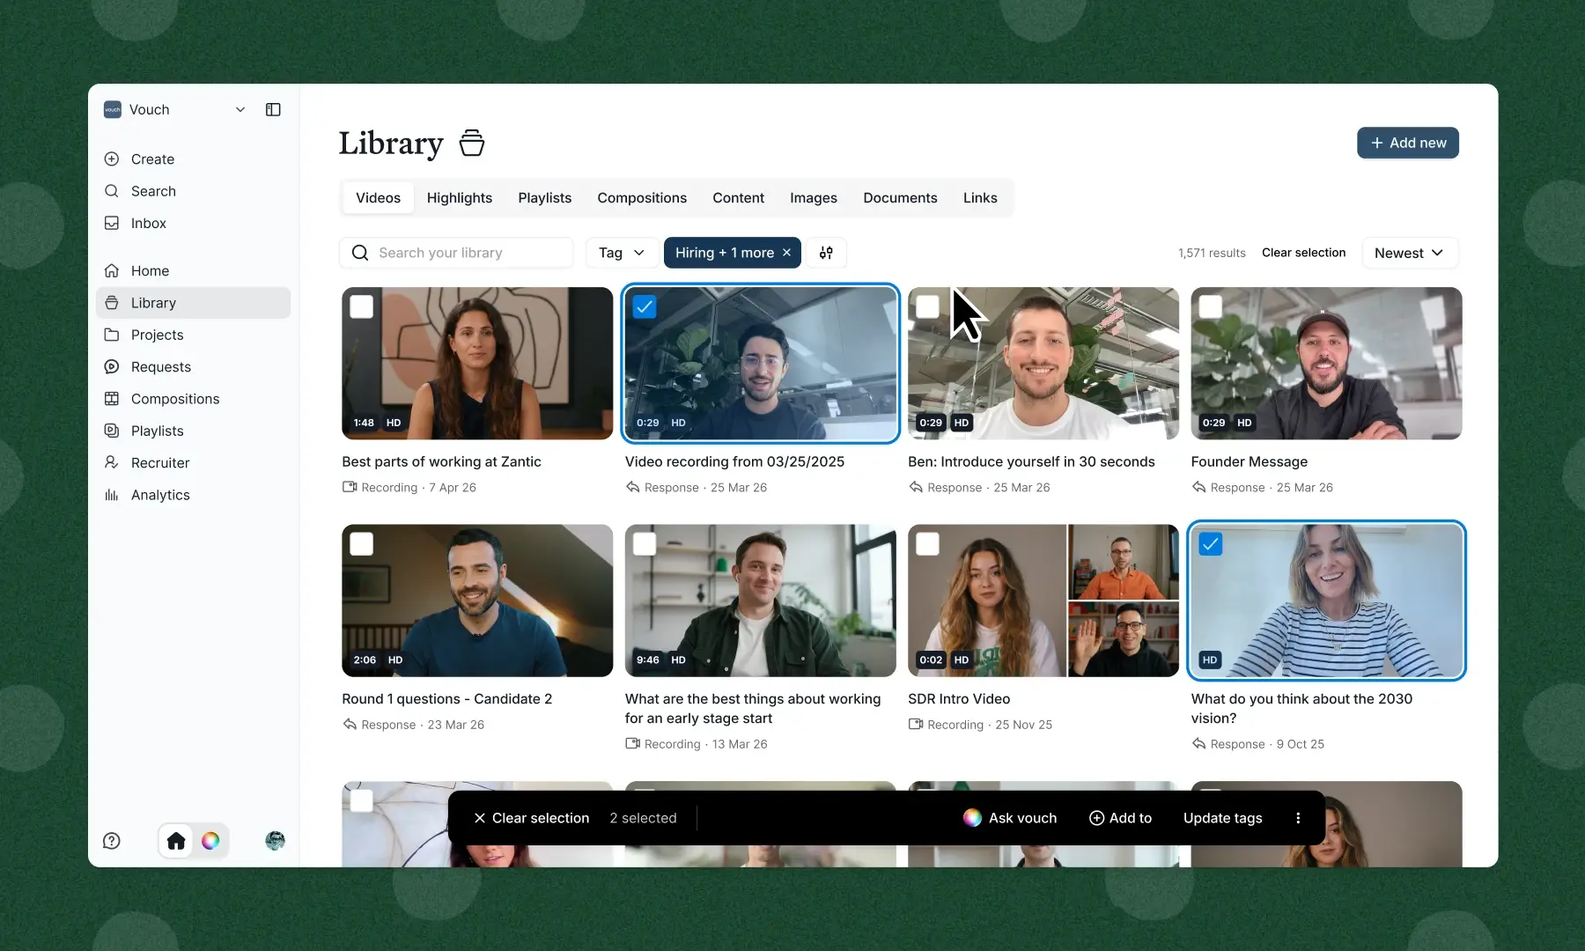Click the 2 selected count text
Screen dimensions: 1585x951
[643, 818]
